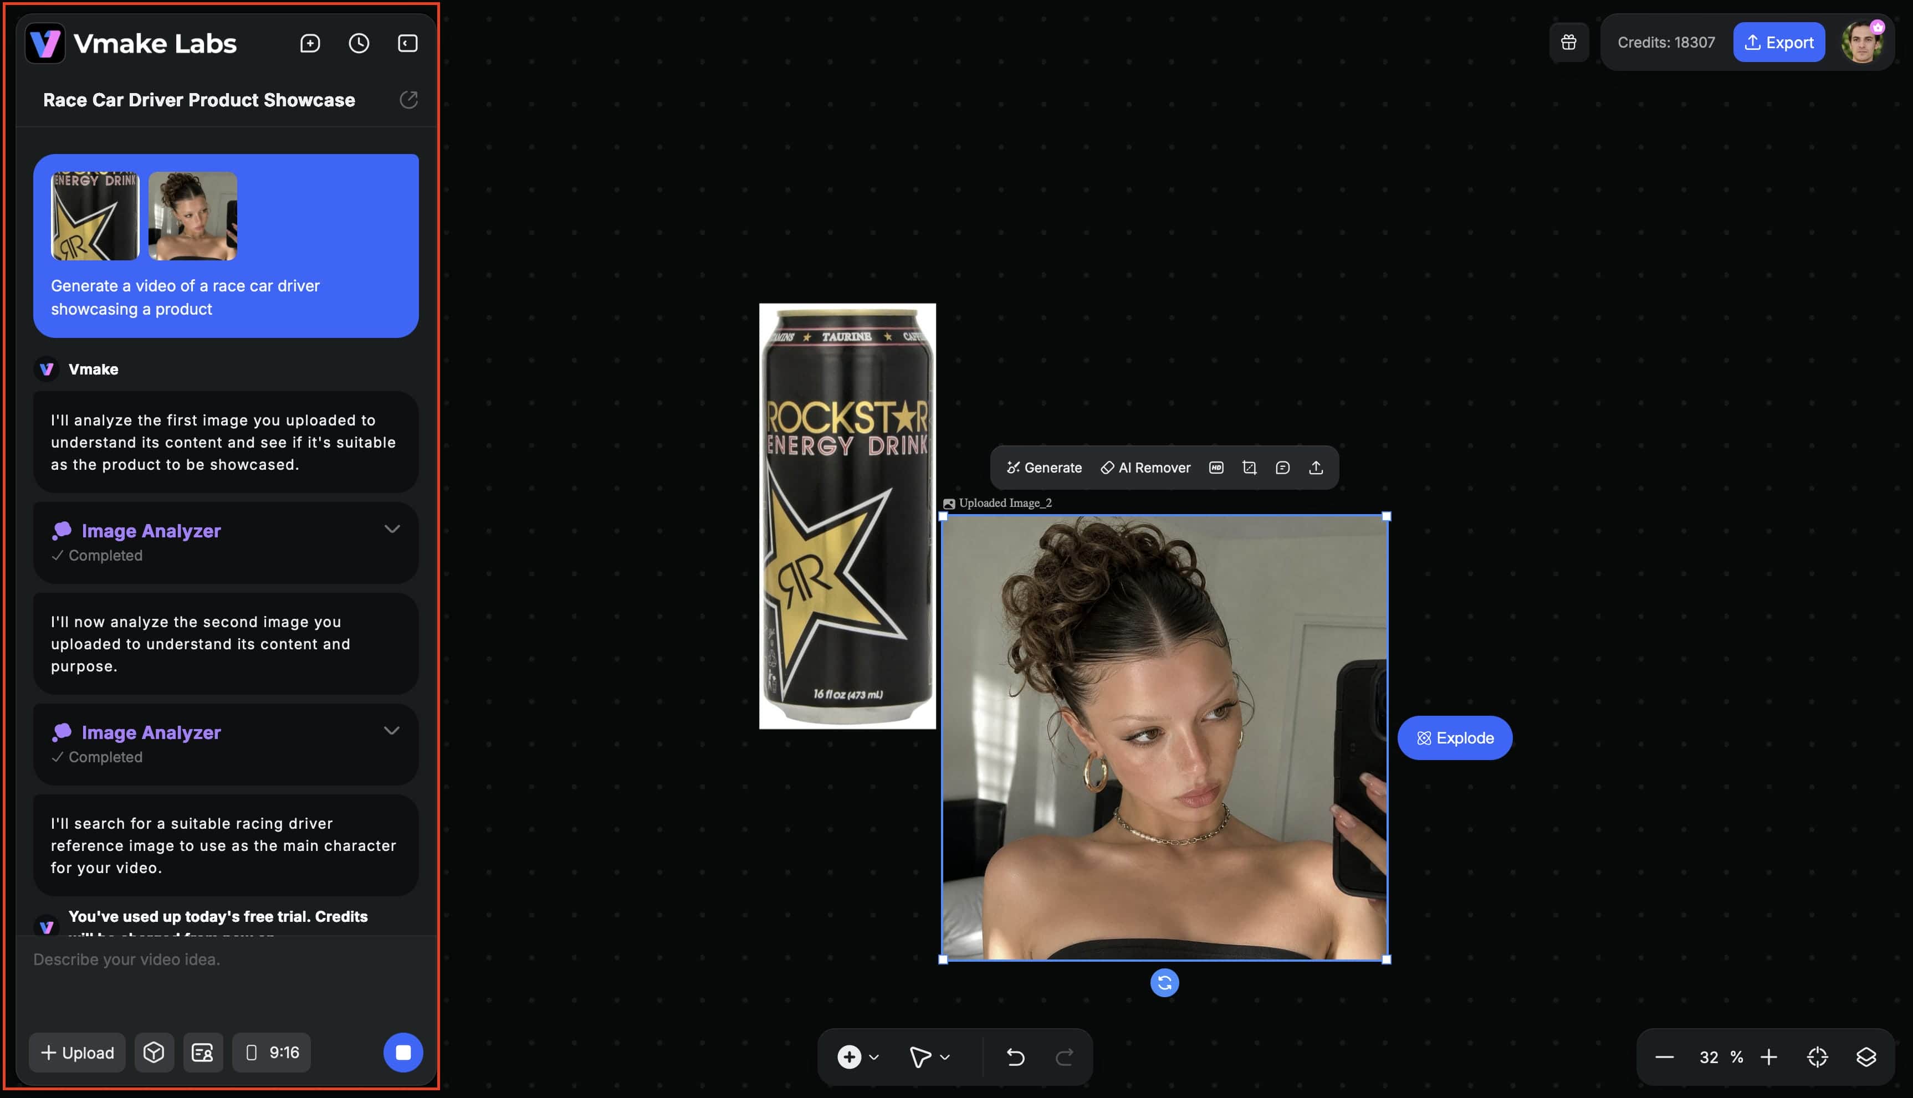The height and width of the screenshot is (1098, 1913).
Task: Open the new chat icon
Action: coord(310,43)
